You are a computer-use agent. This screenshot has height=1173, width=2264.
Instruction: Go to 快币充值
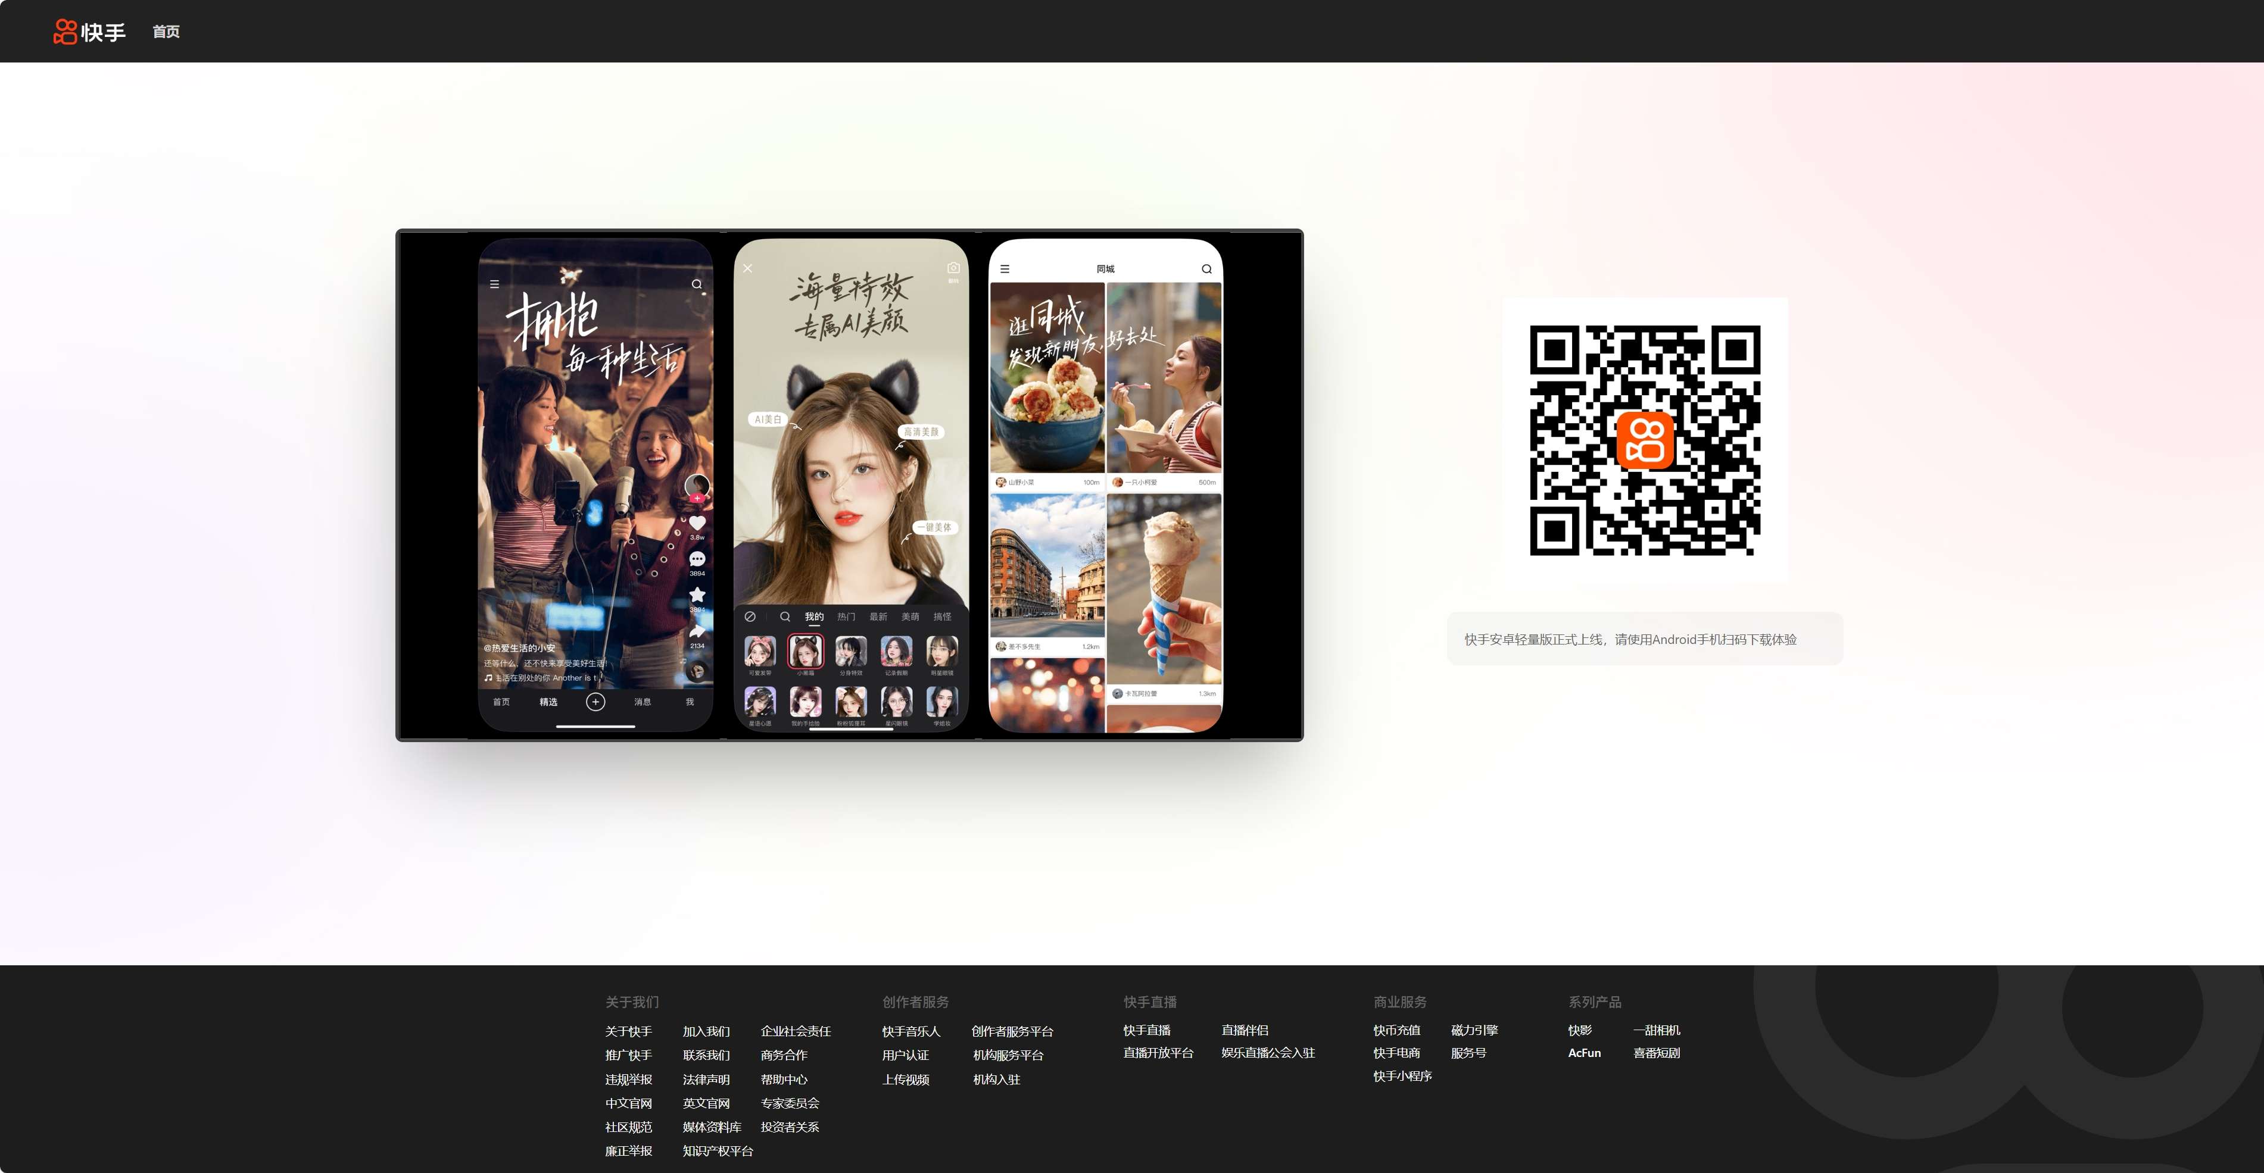click(1396, 1031)
